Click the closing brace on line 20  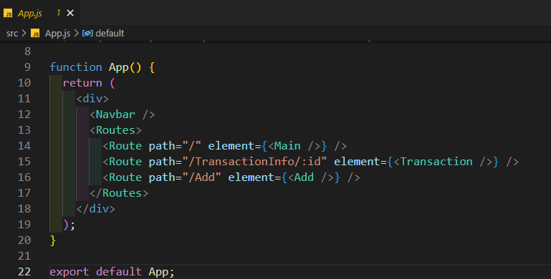click(x=53, y=240)
